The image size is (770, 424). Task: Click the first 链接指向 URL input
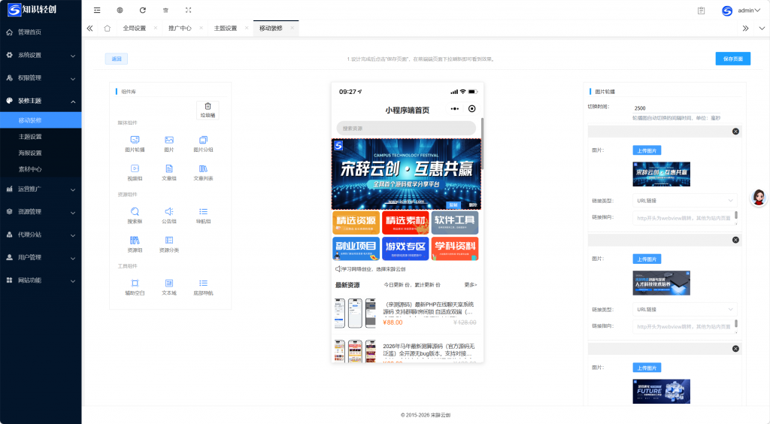click(684, 218)
